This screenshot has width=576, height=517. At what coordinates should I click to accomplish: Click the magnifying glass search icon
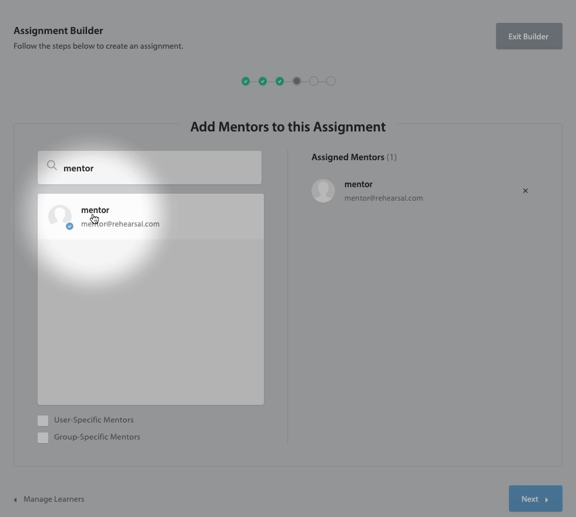coord(52,165)
